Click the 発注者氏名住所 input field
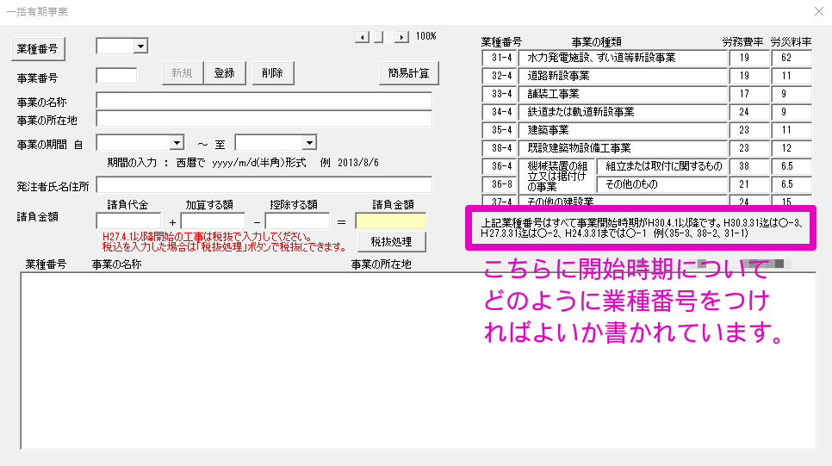The width and height of the screenshot is (832, 466). point(264,184)
